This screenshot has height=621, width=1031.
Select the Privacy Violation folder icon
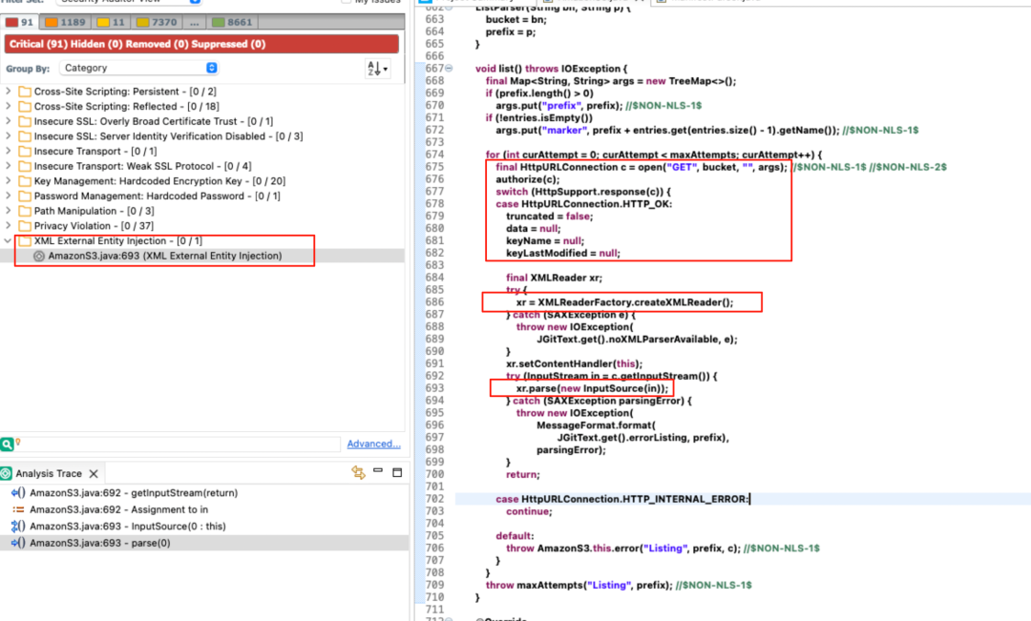pyautogui.click(x=25, y=226)
